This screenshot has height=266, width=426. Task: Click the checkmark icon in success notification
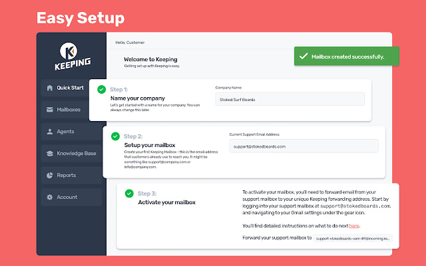click(304, 57)
